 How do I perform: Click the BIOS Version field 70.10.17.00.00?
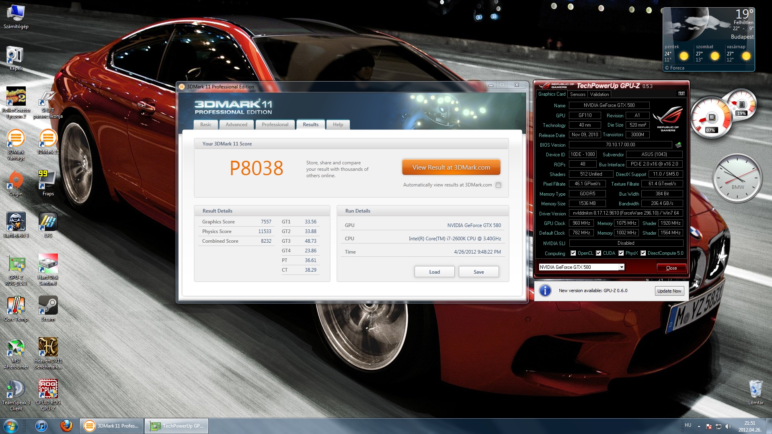pyautogui.click(x=620, y=145)
